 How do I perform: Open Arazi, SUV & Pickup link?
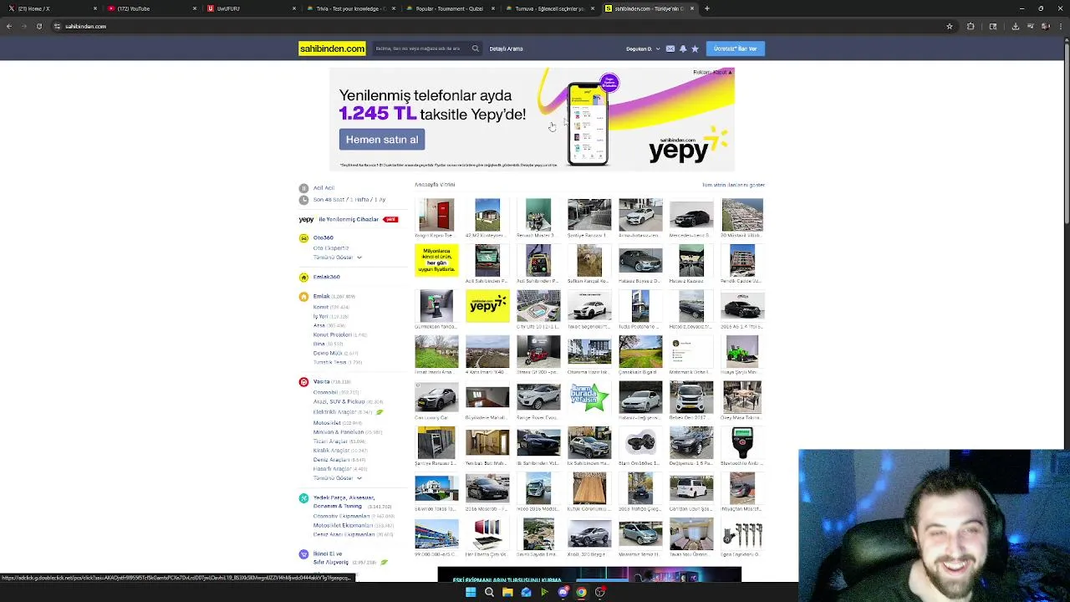pos(339,402)
